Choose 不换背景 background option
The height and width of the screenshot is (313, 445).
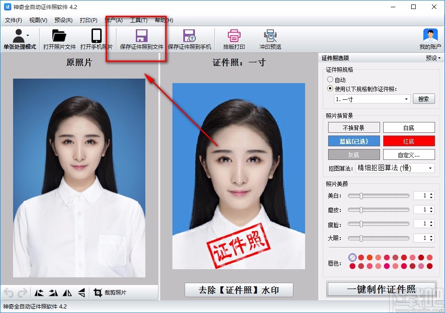354,127
